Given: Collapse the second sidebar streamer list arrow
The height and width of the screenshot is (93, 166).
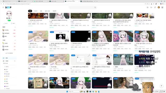Looking at the screenshot, I should (15, 40).
